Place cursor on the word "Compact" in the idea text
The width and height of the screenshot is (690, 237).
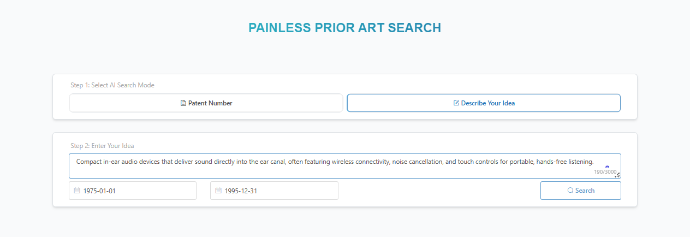pos(88,162)
